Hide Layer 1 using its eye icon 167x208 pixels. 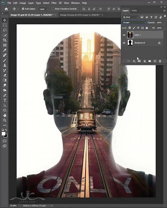[124, 35]
